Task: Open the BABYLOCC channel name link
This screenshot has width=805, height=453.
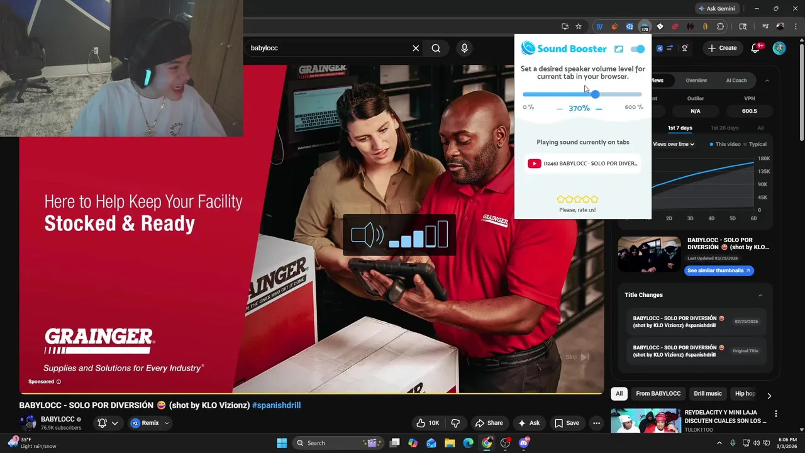Action: pyautogui.click(x=58, y=419)
